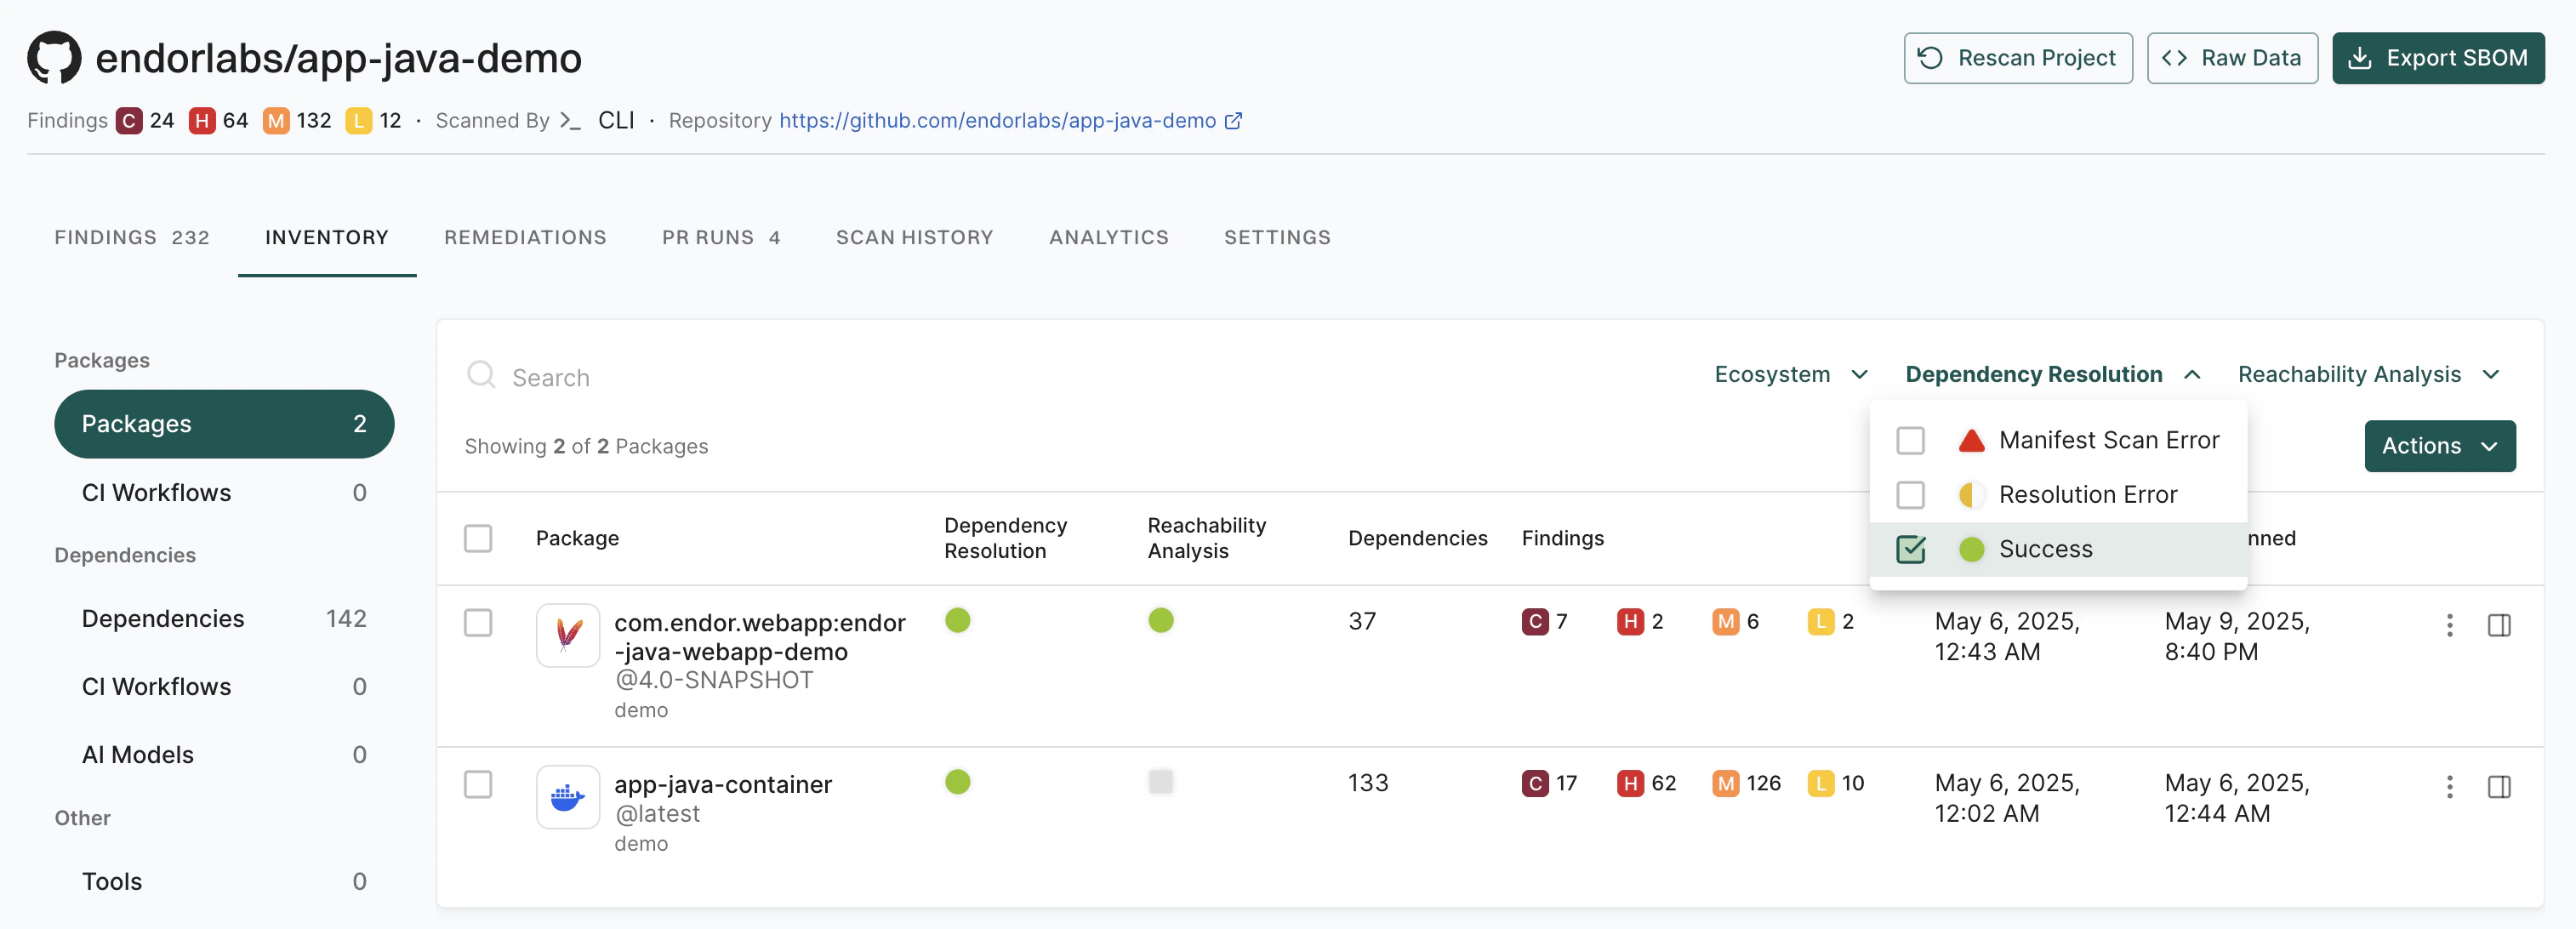Uncheck the Success filter option

coord(1911,549)
